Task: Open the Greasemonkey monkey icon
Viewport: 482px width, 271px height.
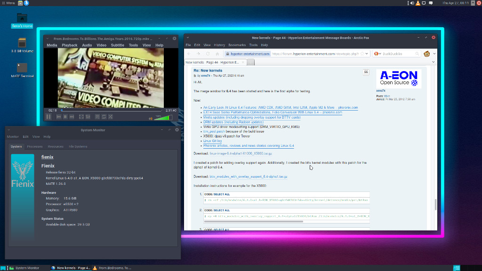Action: 426,54
